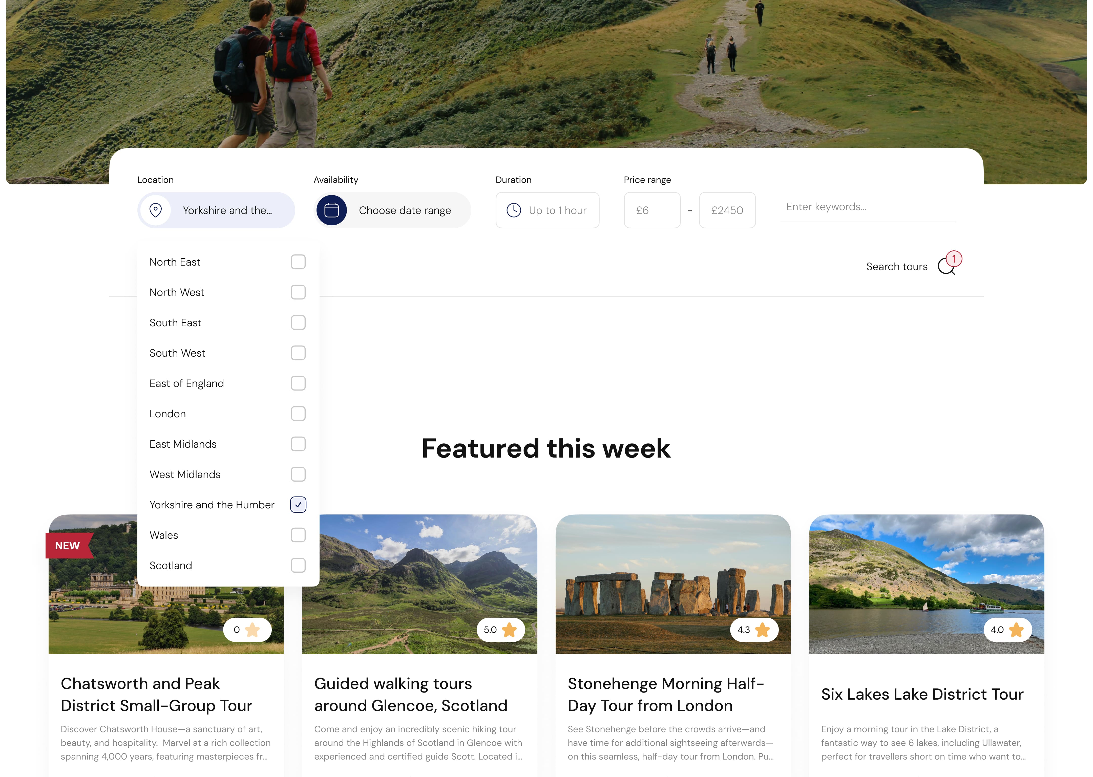The height and width of the screenshot is (777, 1093).
Task: Click the Six Lakes tour description text
Action: (923, 743)
